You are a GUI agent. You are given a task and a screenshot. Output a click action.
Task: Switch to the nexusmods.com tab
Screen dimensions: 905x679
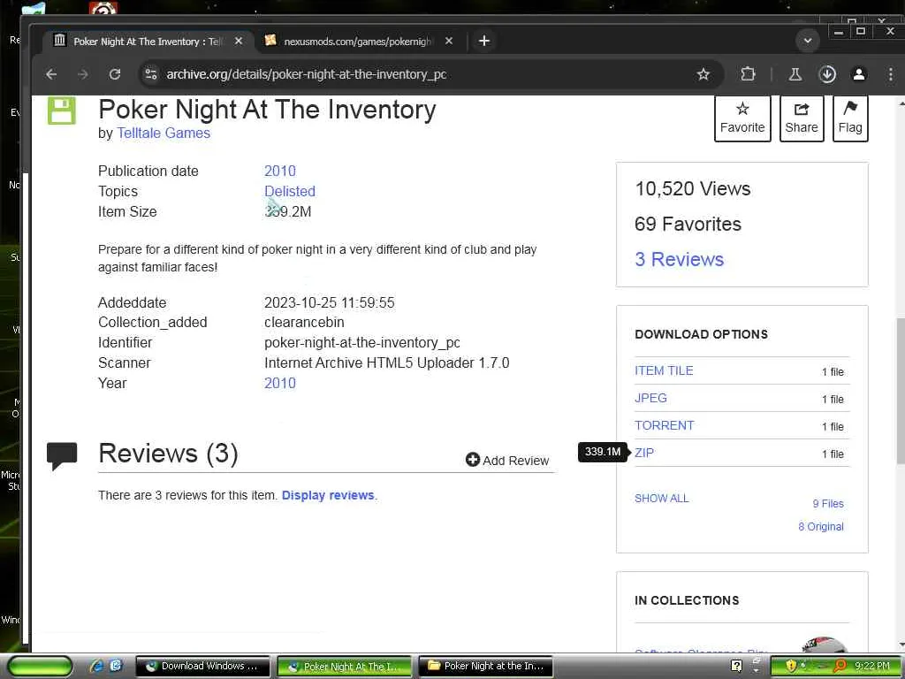pos(358,41)
